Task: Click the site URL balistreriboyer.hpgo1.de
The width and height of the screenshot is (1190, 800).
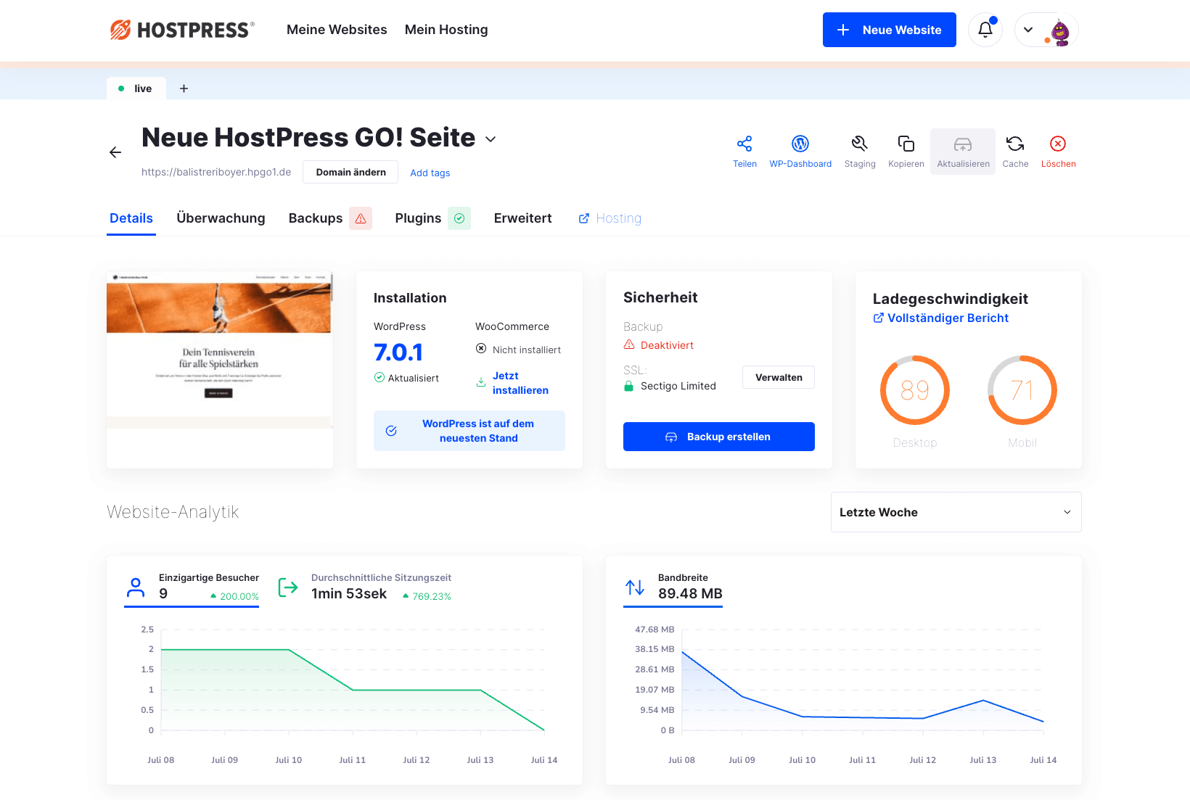Action: 216,172
